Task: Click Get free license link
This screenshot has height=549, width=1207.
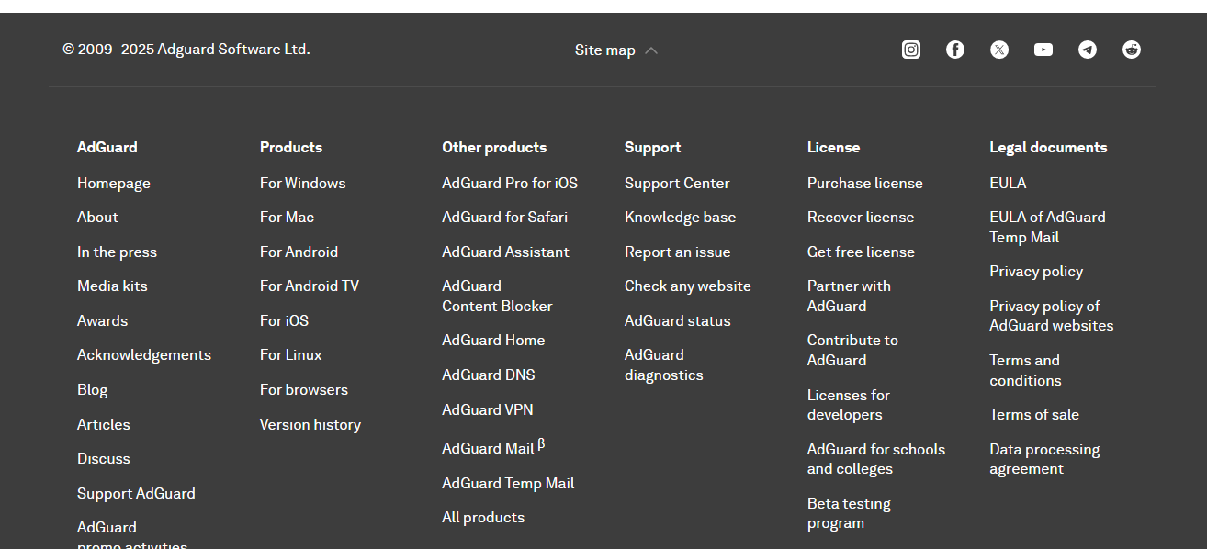Action: [x=861, y=252]
